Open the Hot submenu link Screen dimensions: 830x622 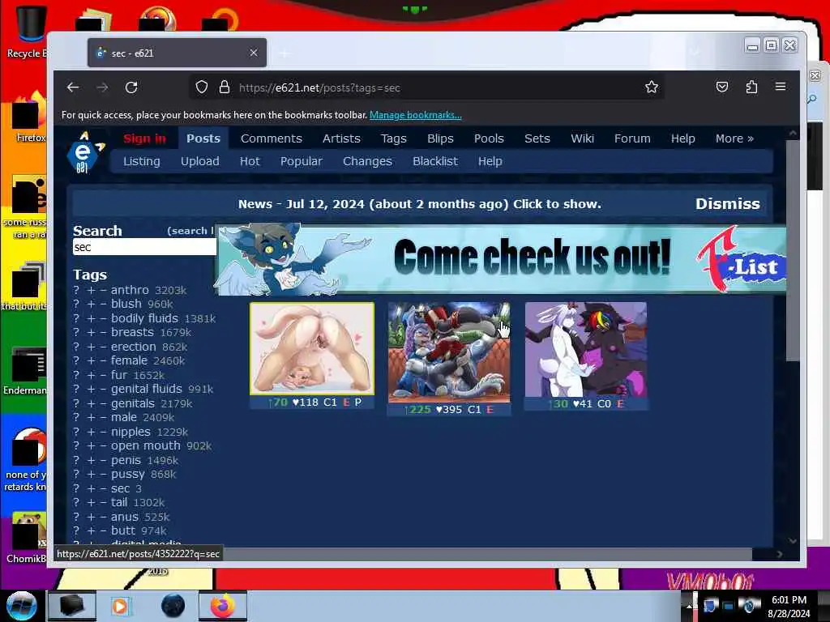[x=250, y=161]
